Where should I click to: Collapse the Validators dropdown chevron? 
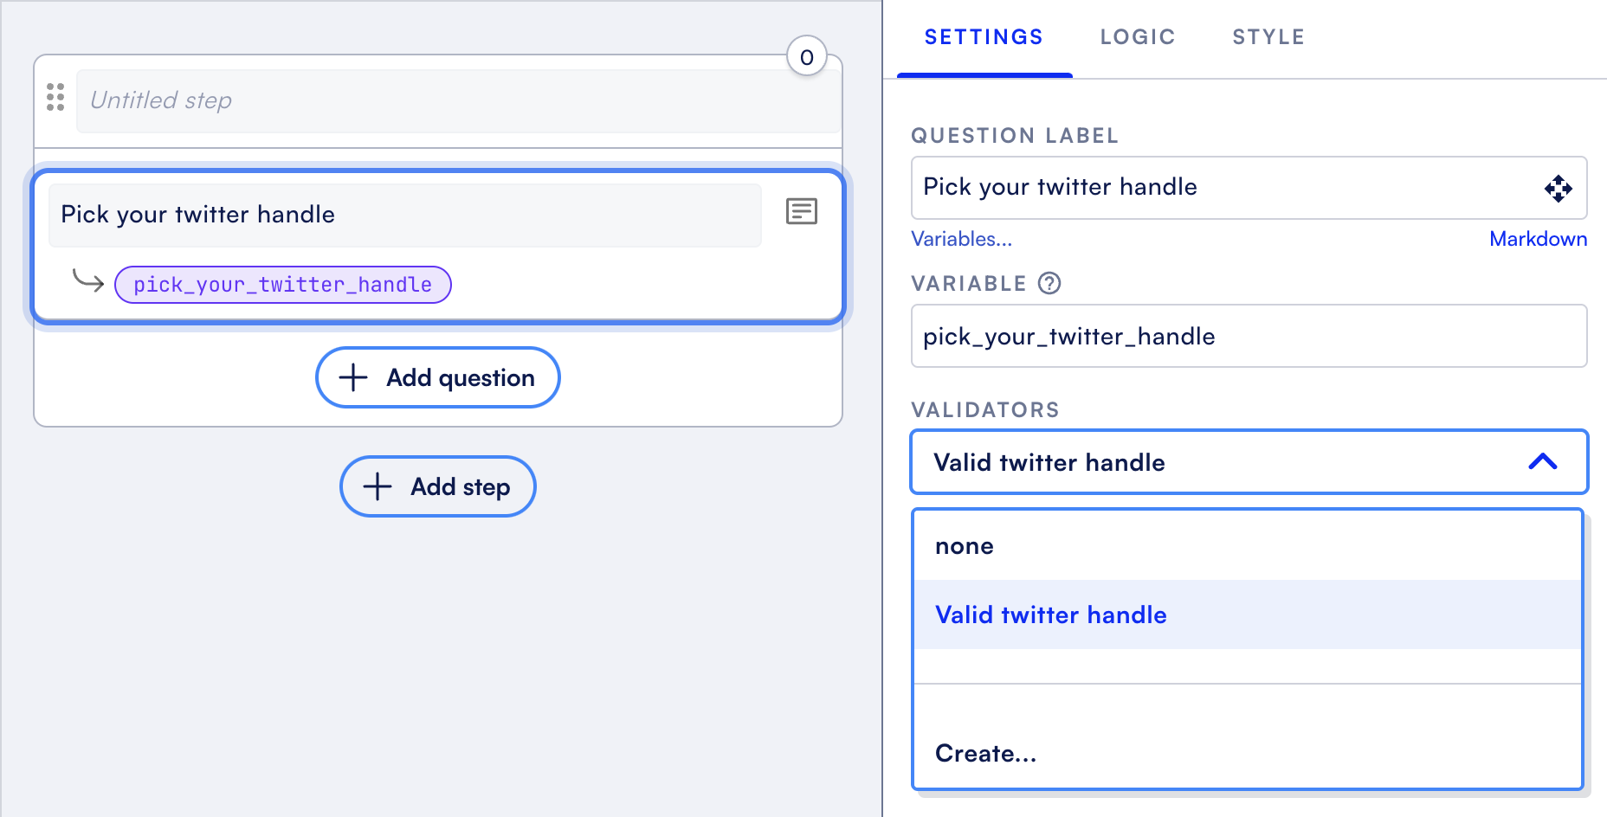pyautogui.click(x=1543, y=462)
